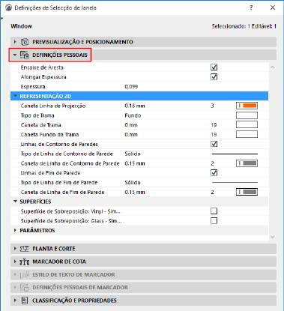
Task: Enable Superfície de Sobreposição Vinyl checkbox
Action: pos(214,211)
